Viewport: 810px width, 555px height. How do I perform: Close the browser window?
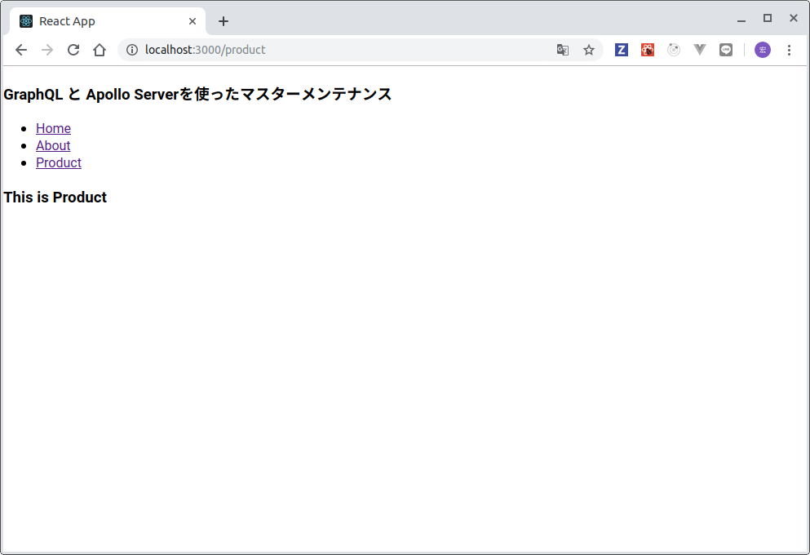(794, 18)
